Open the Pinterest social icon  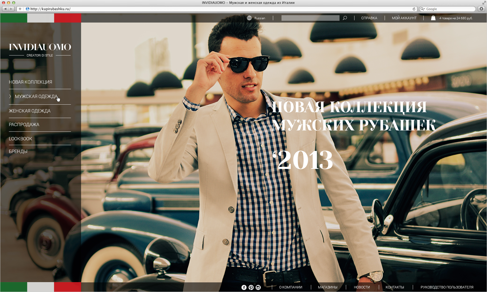coord(251,287)
